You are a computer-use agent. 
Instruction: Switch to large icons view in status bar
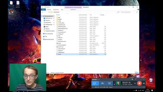[138, 73]
